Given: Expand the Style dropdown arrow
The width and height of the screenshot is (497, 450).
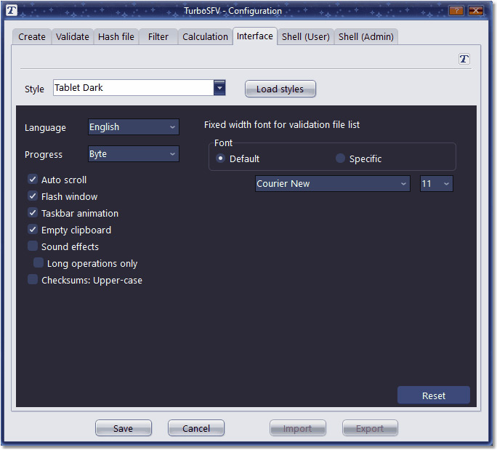Looking at the screenshot, I should (219, 87).
